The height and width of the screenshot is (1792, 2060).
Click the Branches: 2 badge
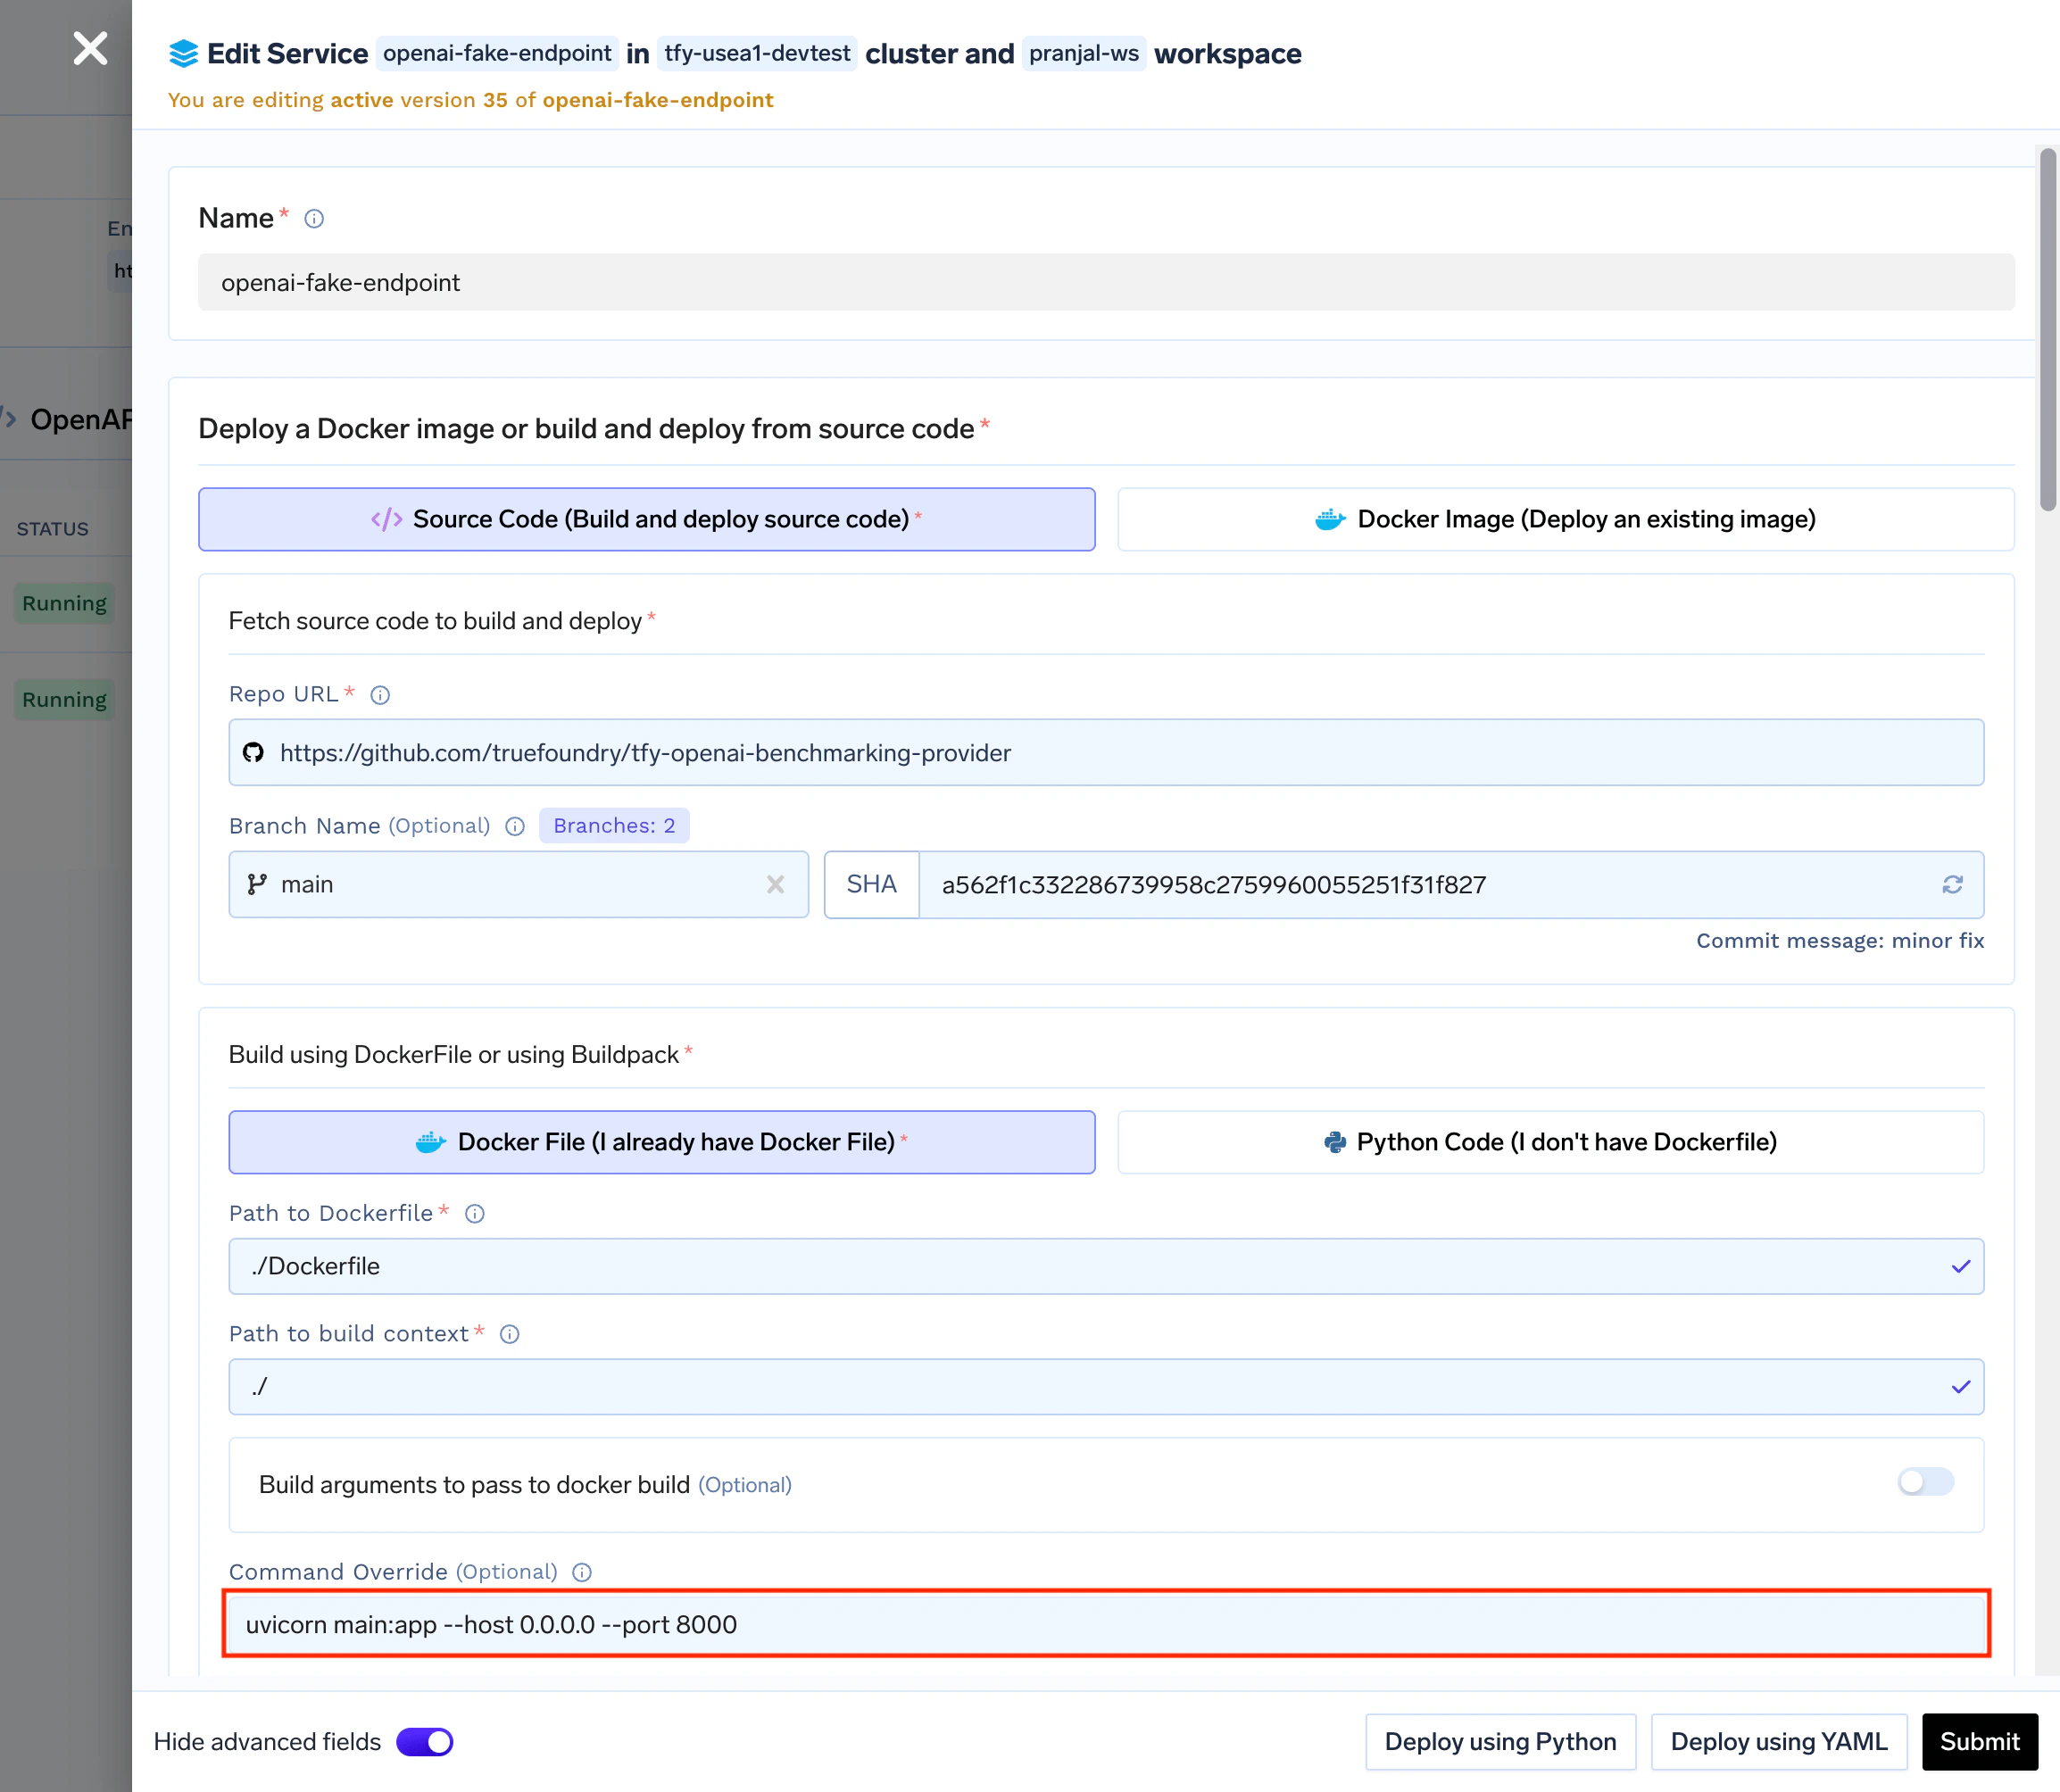[613, 825]
